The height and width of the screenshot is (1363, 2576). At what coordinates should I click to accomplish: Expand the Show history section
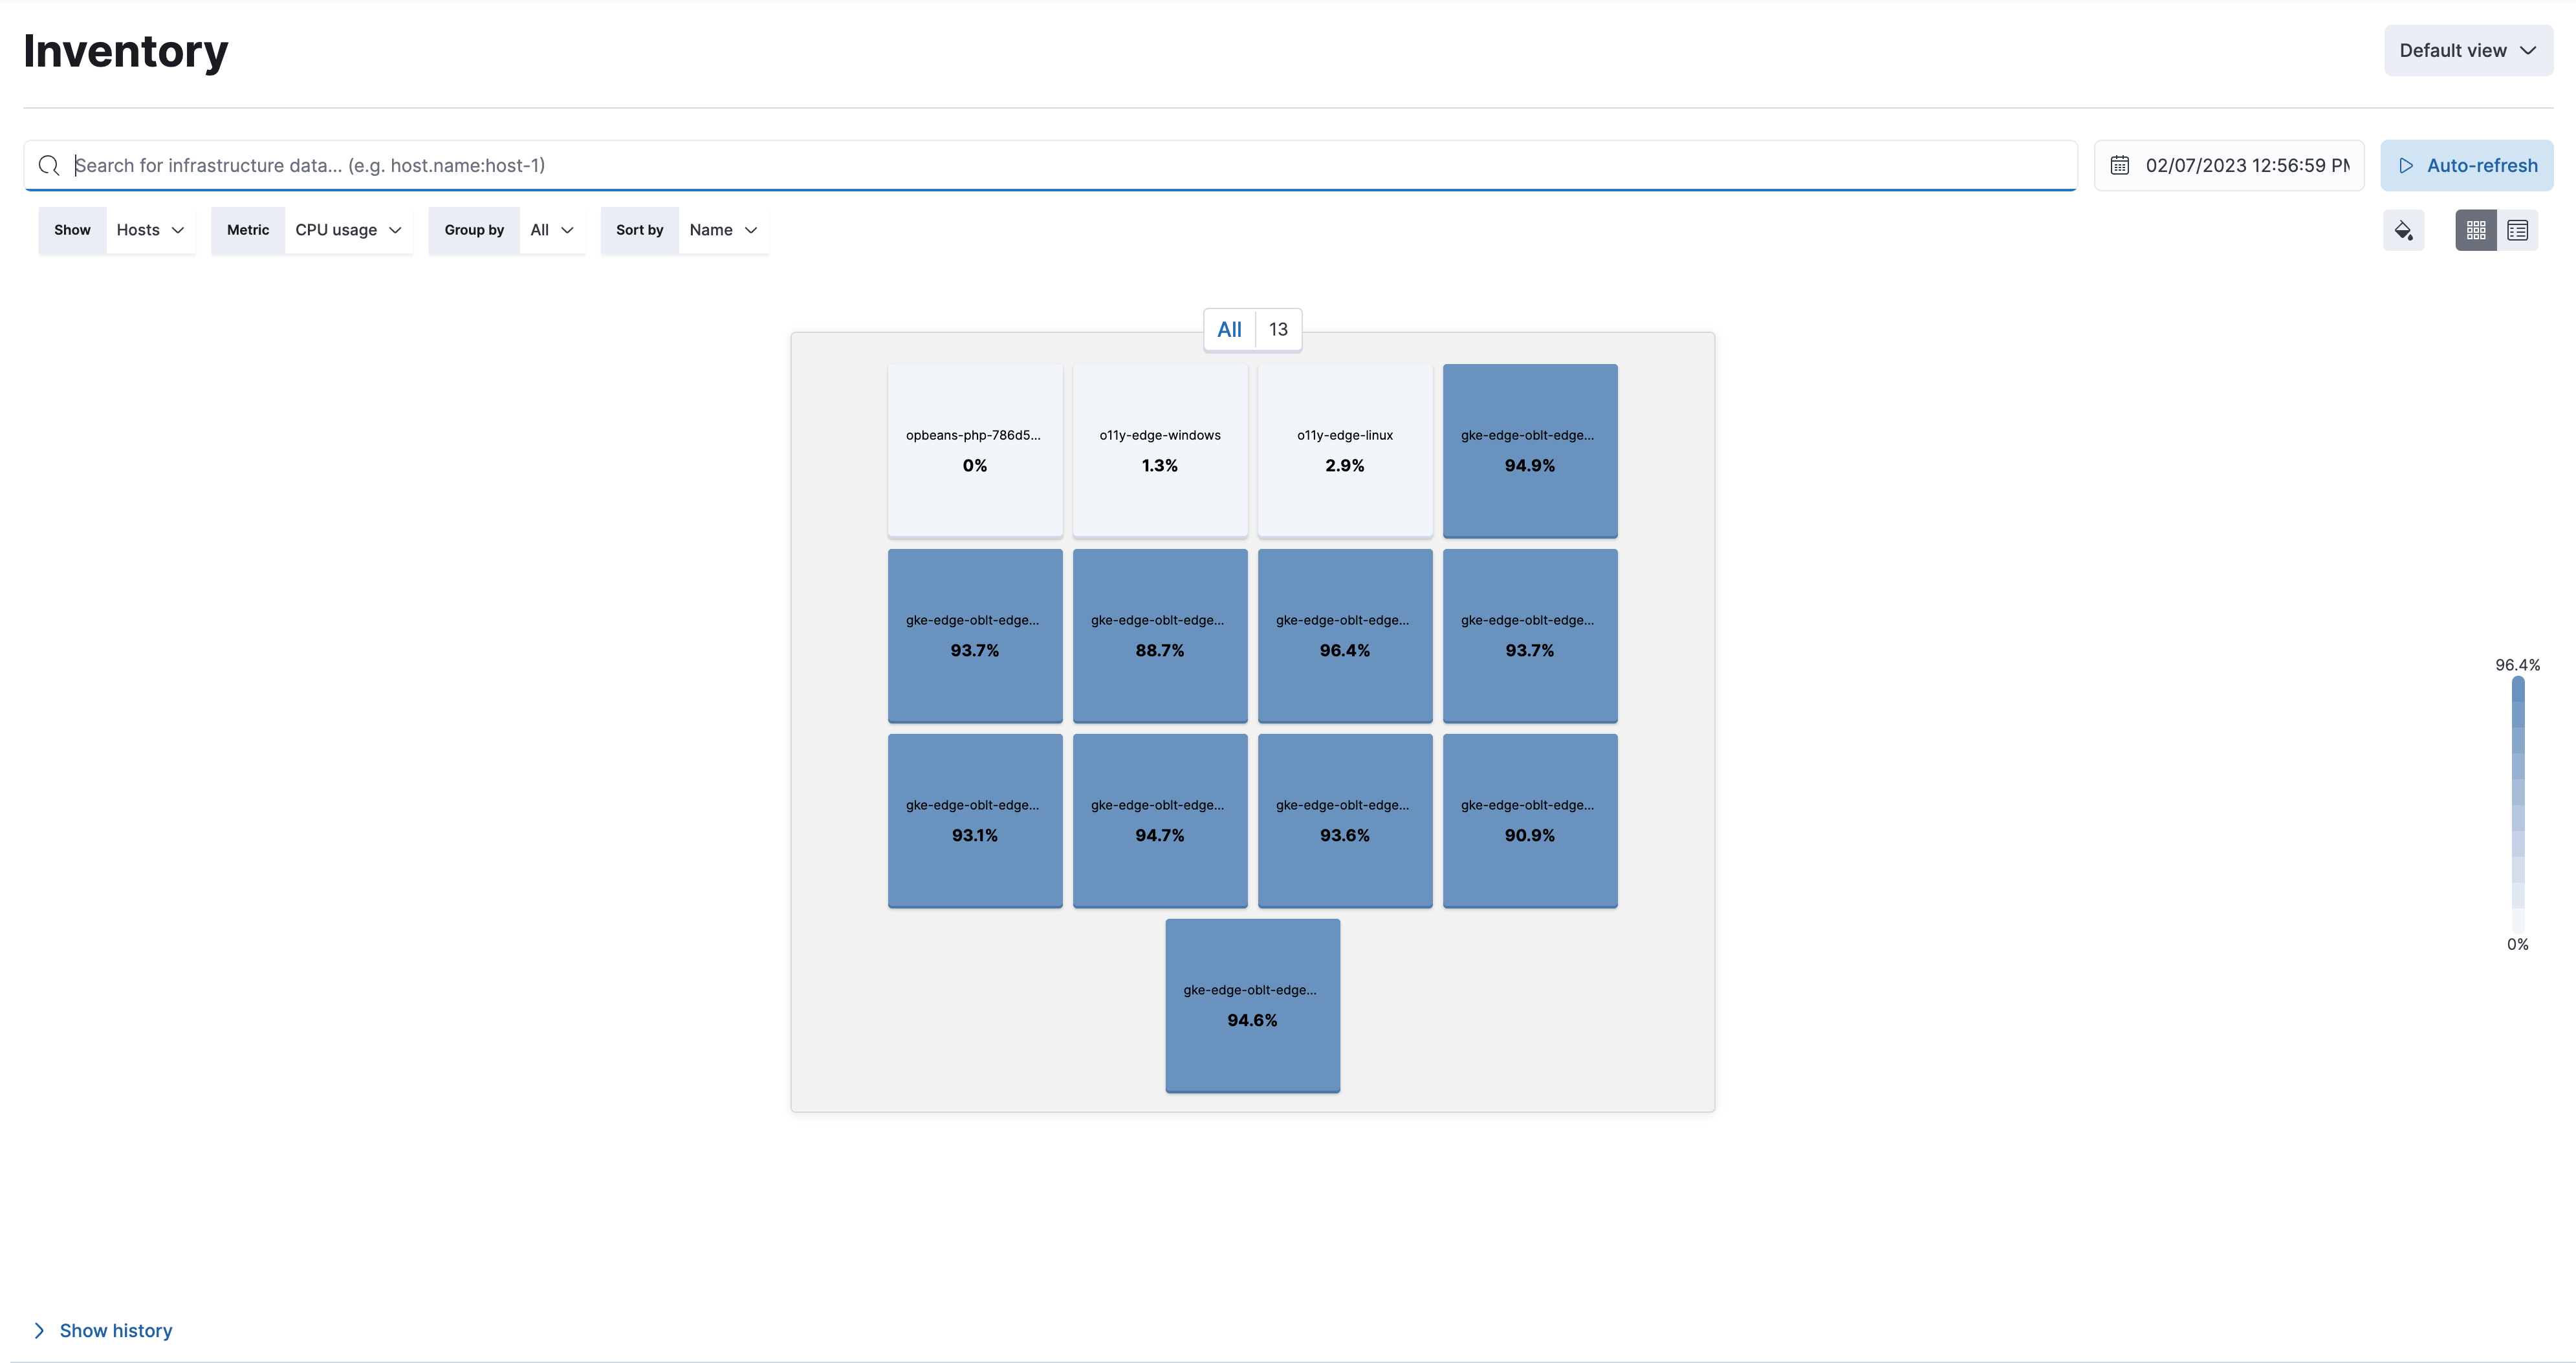(x=115, y=1330)
